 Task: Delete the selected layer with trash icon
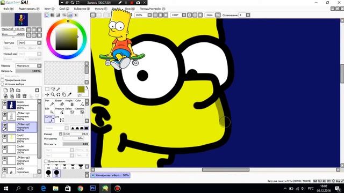coord(25,96)
